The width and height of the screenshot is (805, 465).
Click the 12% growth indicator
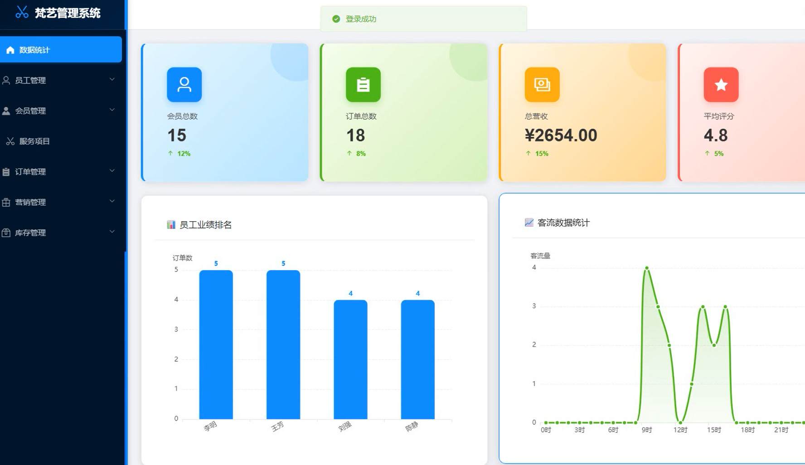pos(179,154)
